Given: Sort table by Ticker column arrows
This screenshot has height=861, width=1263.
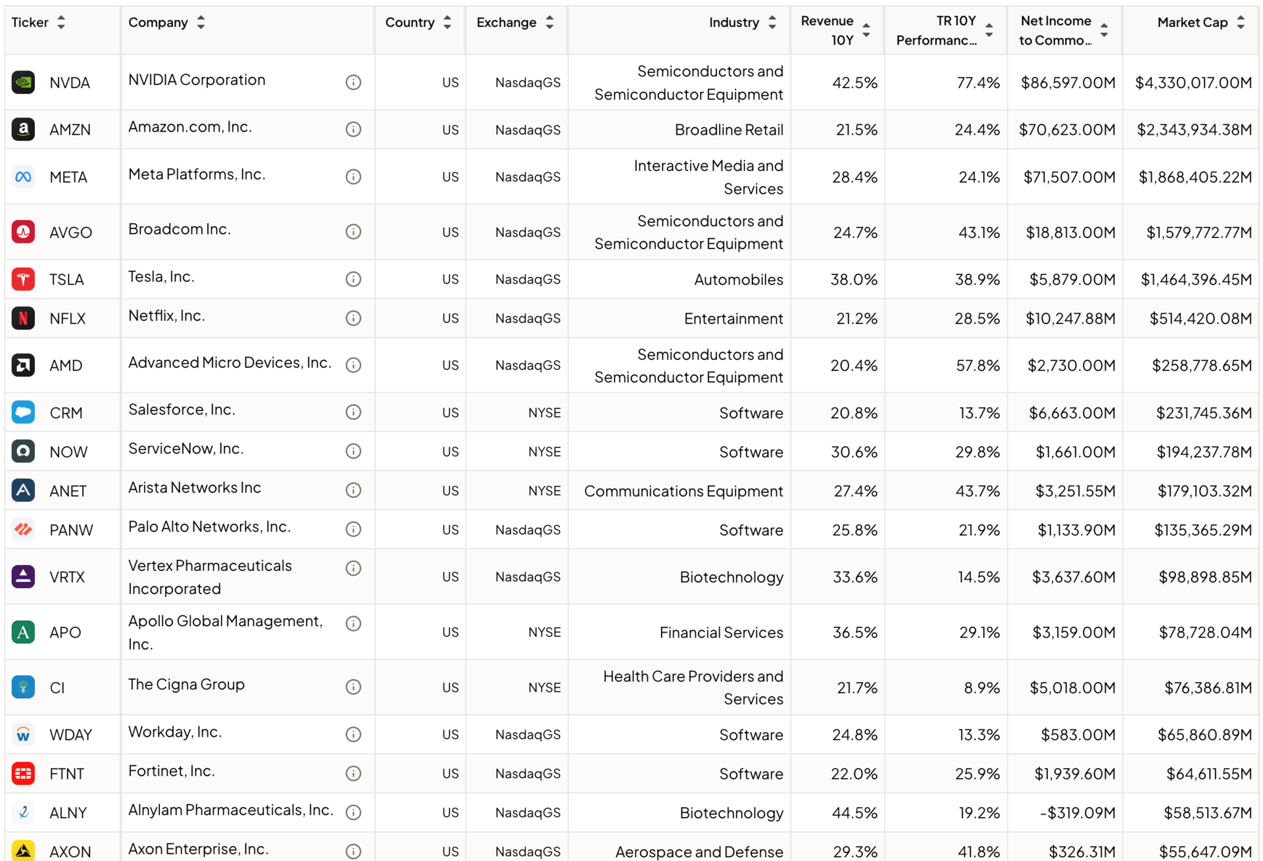Looking at the screenshot, I should [x=61, y=22].
